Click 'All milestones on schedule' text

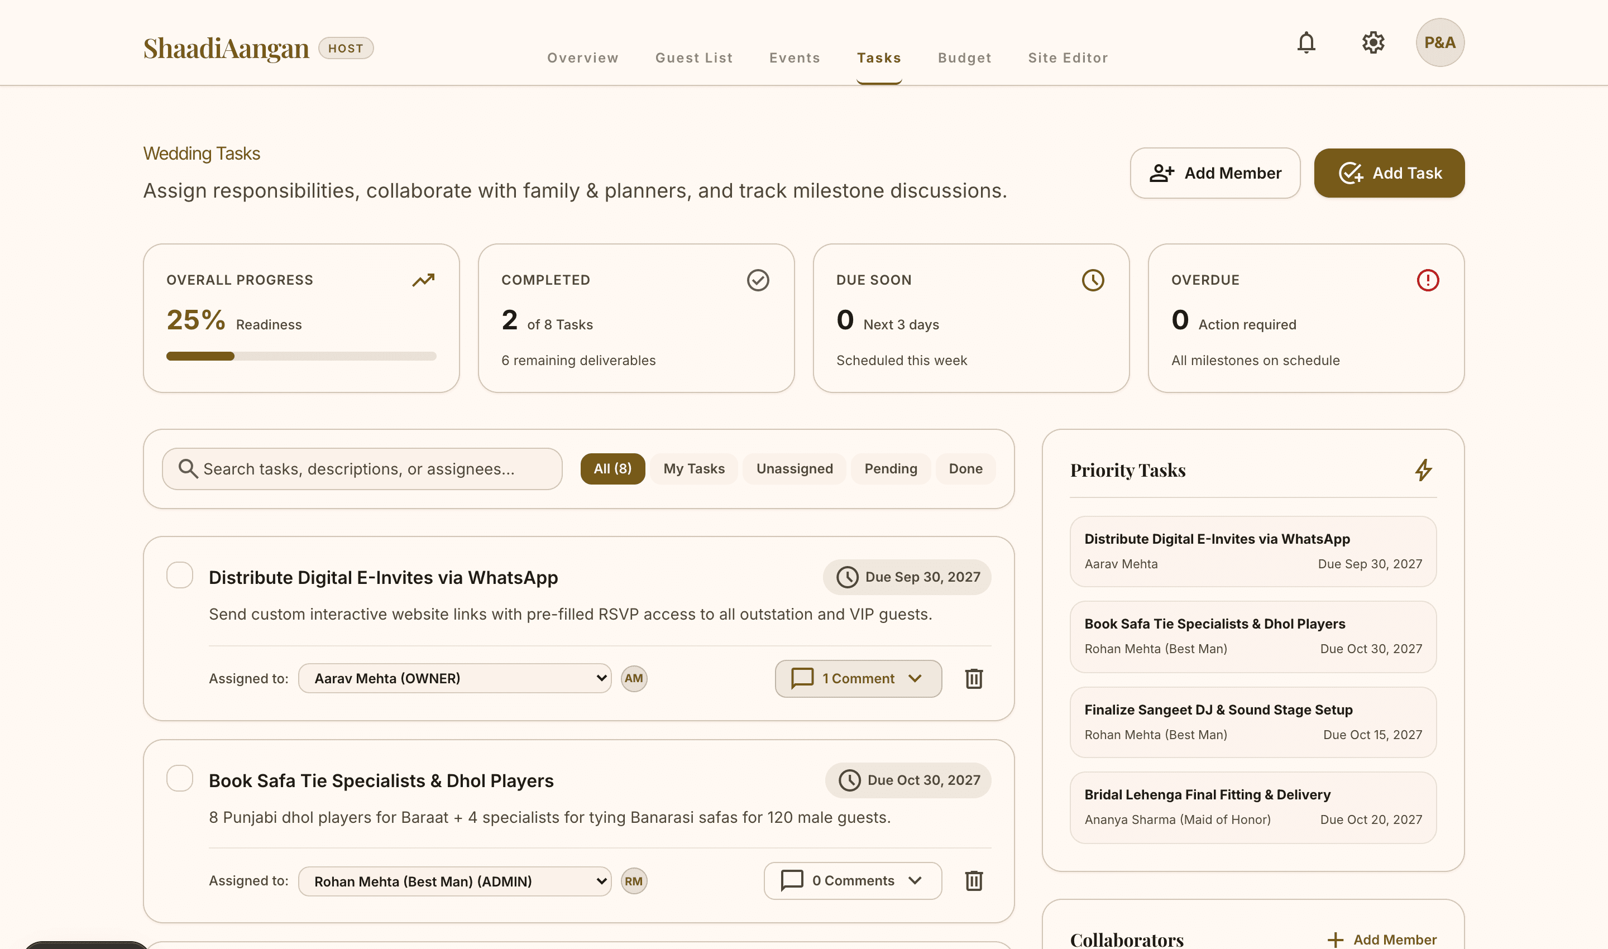(1255, 361)
